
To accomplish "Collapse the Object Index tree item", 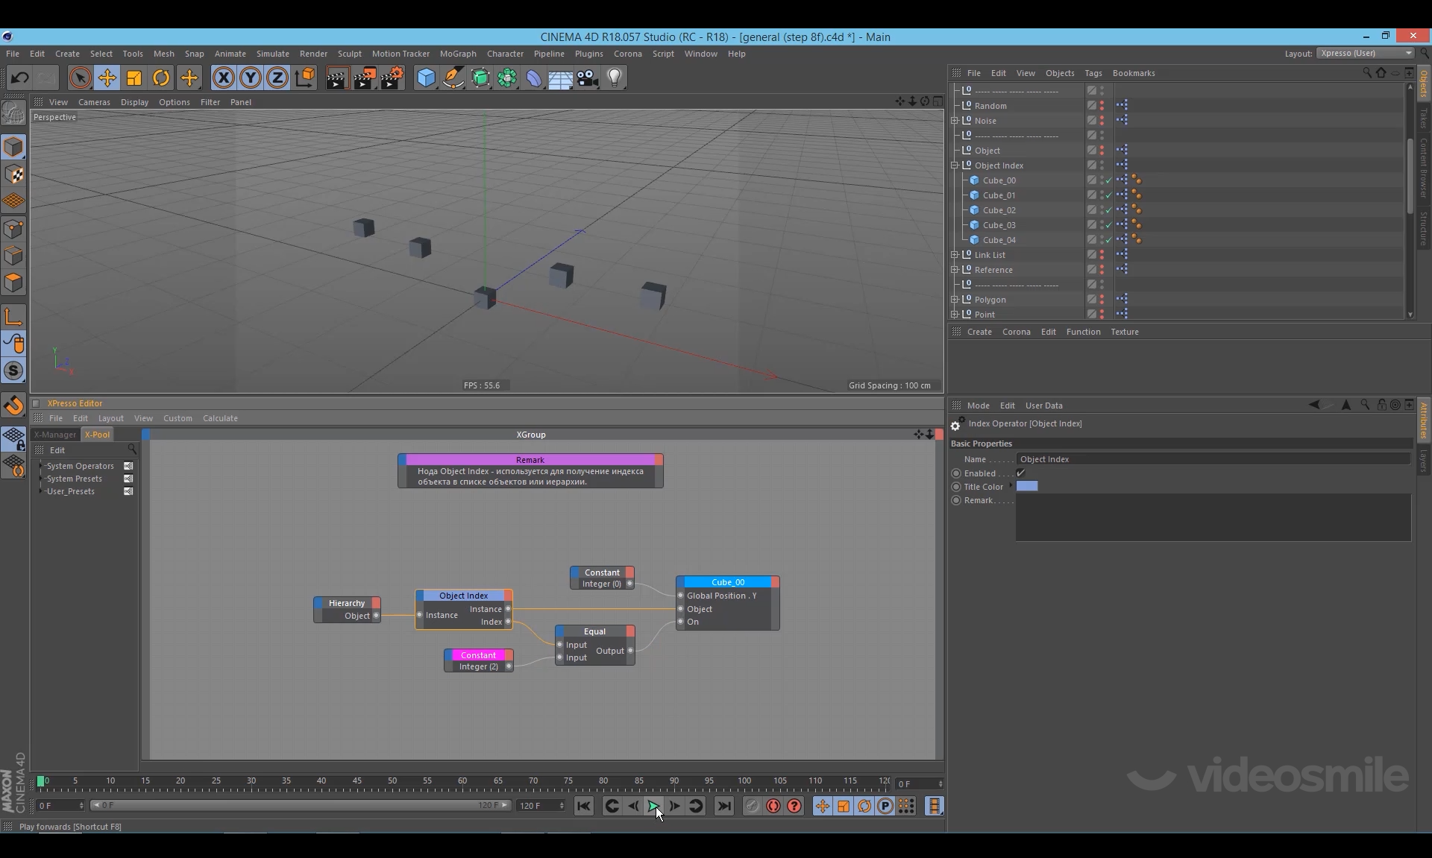I will 955,165.
